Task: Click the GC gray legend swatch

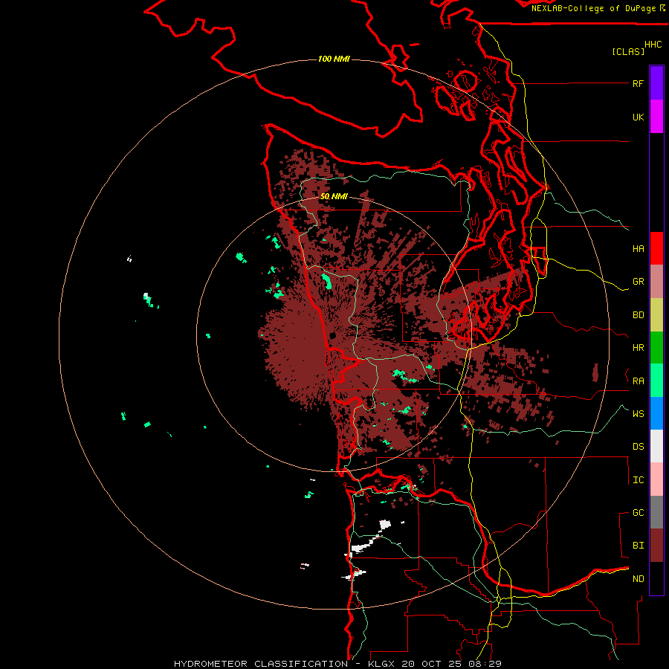Action: (x=656, y=512)
